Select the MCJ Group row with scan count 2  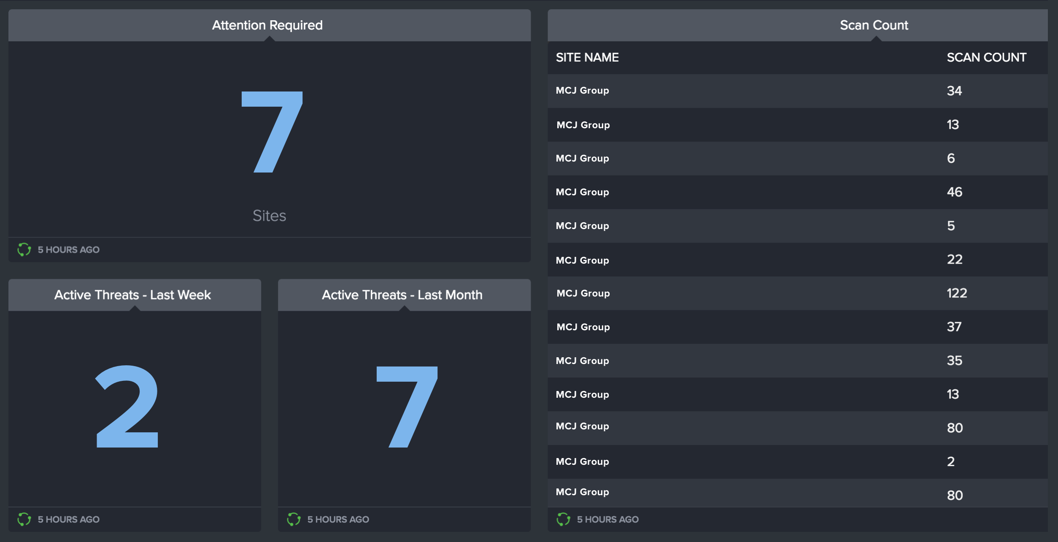[798, 461]
